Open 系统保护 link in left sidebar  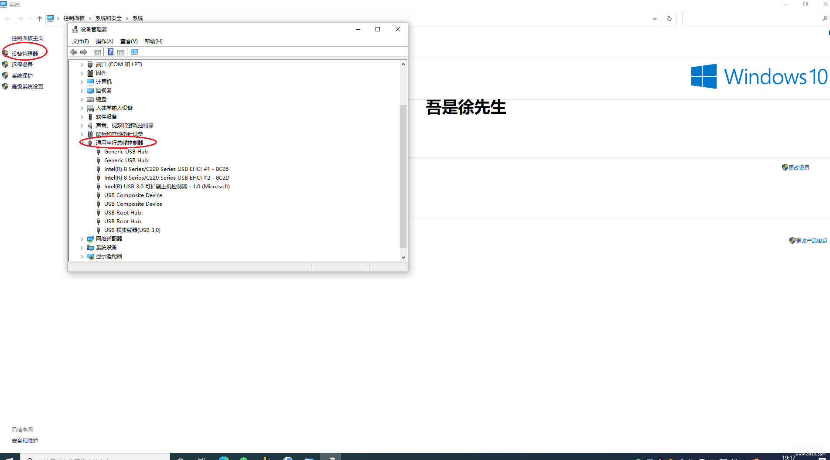(22, 75)
